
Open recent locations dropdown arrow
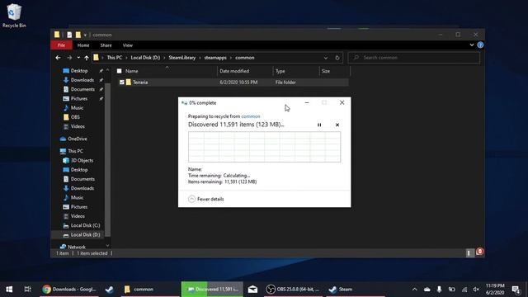(x=78, y=58)
